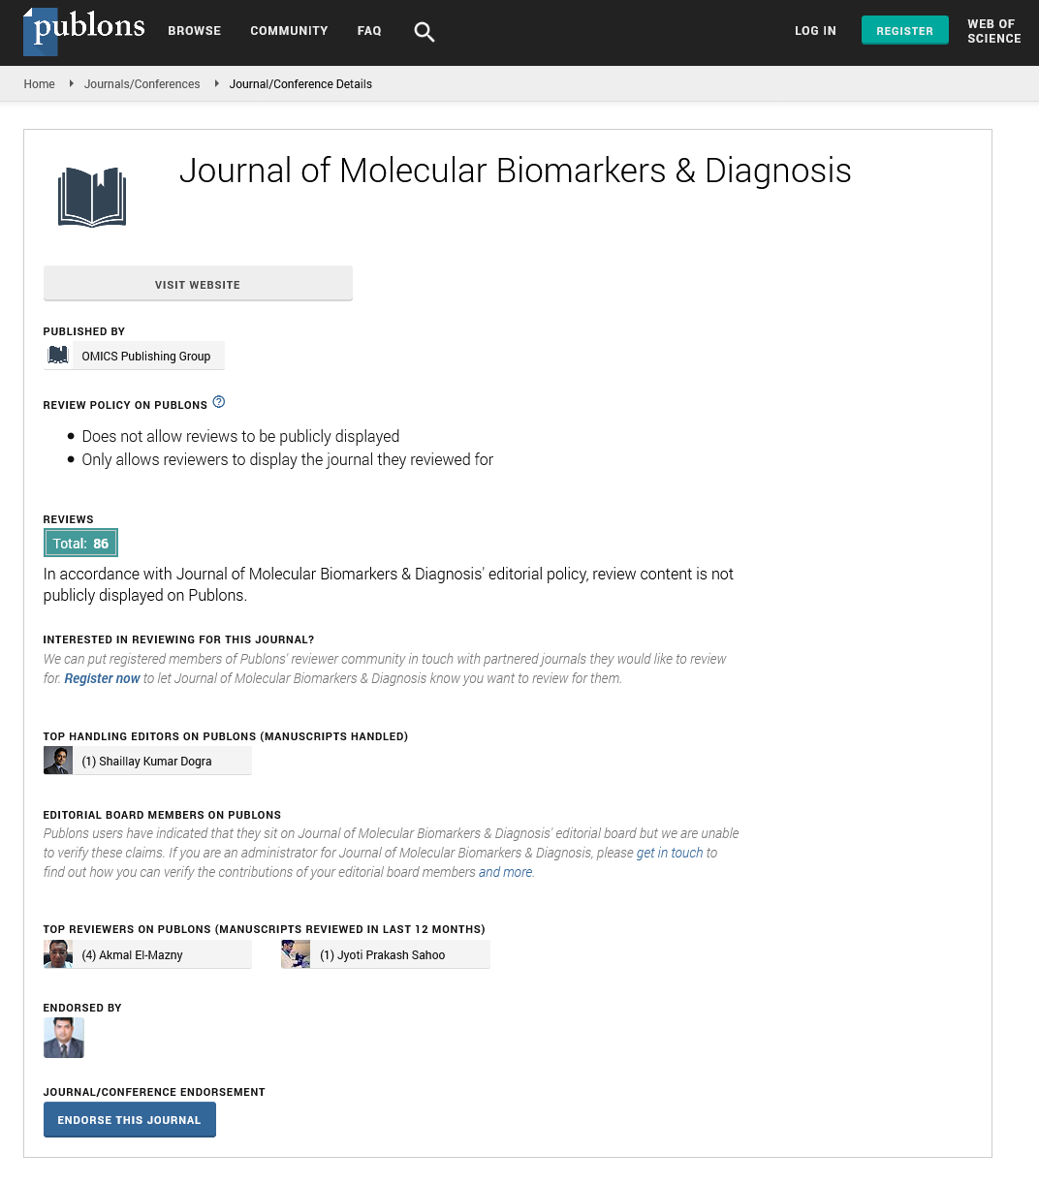1039x1184 pixels.
Task: Open the review policy help icon
Action: coord(219,402)
